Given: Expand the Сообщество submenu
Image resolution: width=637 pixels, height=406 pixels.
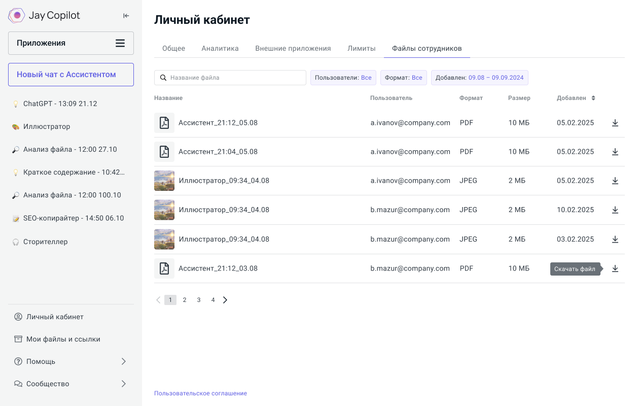Looking at the screenshot, I should (123, 384).
